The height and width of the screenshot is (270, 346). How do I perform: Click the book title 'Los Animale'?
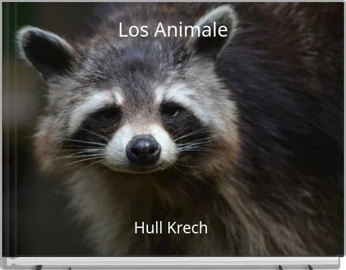point(173,30)
